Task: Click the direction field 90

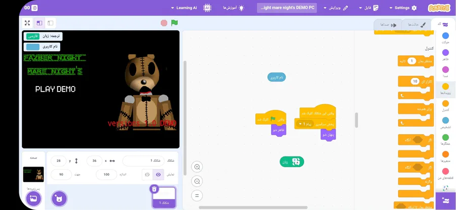Action: pos(61,175)
